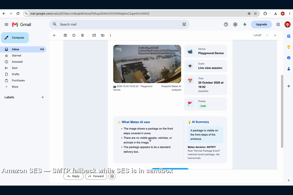This screenshot has height=195, width=293.
Task: Open the Ring camera snapshot image
Action: [147, 64]
